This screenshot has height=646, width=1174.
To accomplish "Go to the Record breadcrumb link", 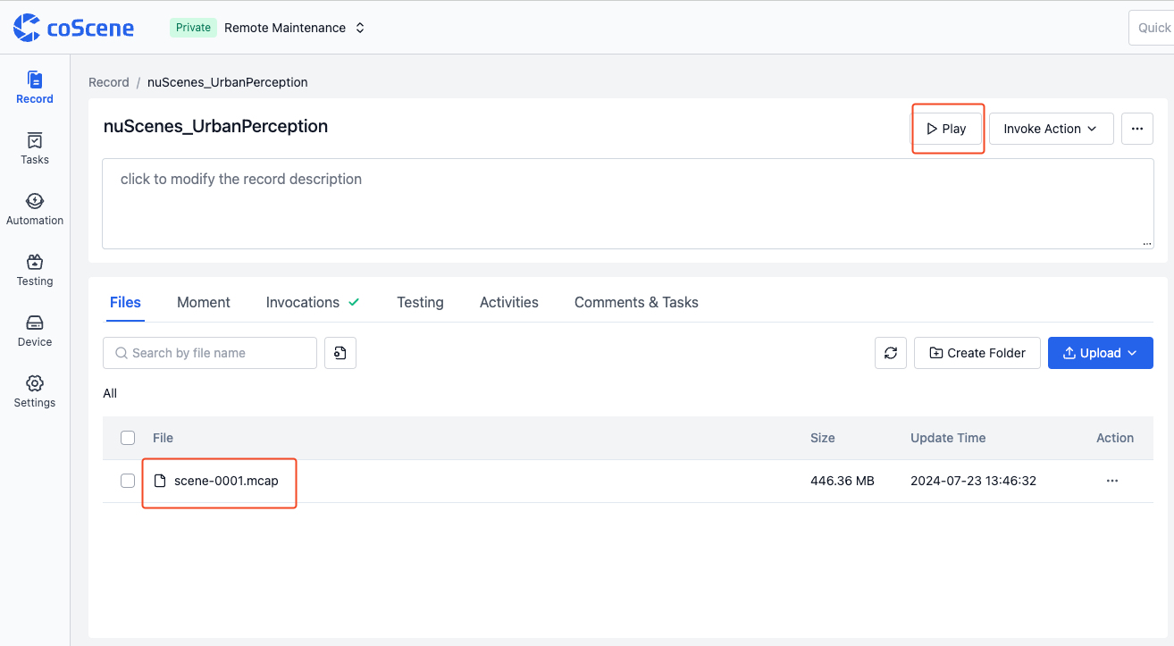I will [x=109, y=82].
